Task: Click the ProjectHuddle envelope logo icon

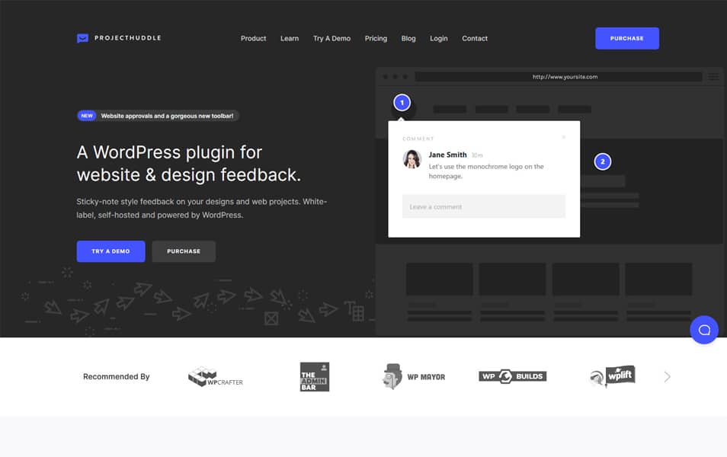Action: pyautogui.click(x=82, y=37)
